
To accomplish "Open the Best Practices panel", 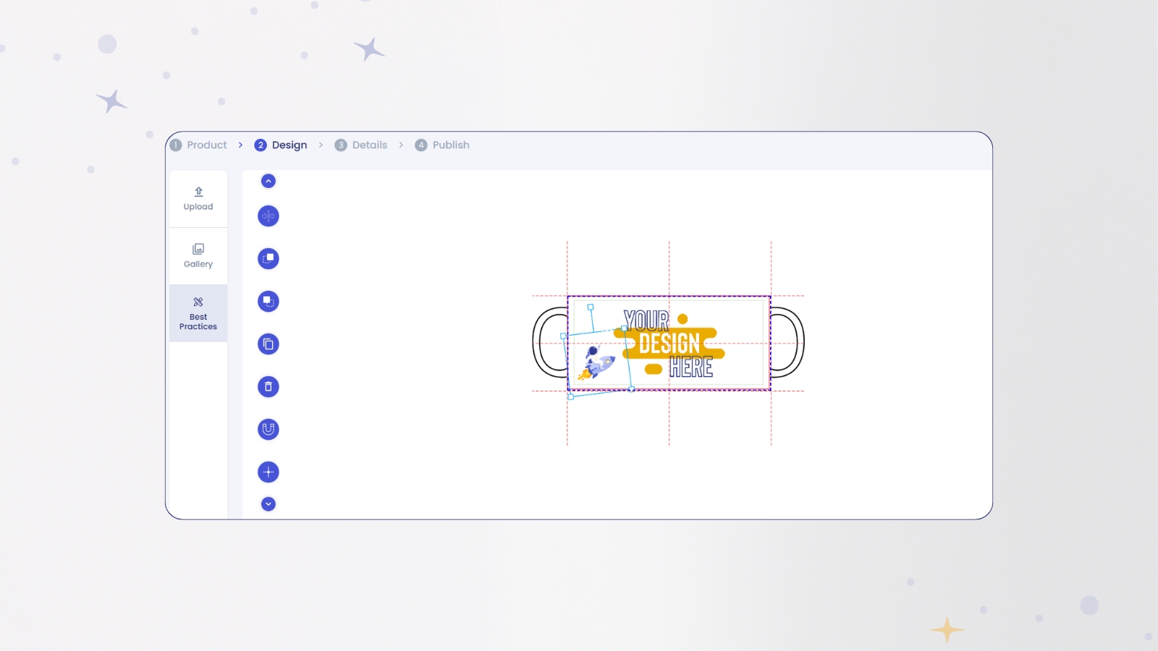I will click(x=198, y=313).
